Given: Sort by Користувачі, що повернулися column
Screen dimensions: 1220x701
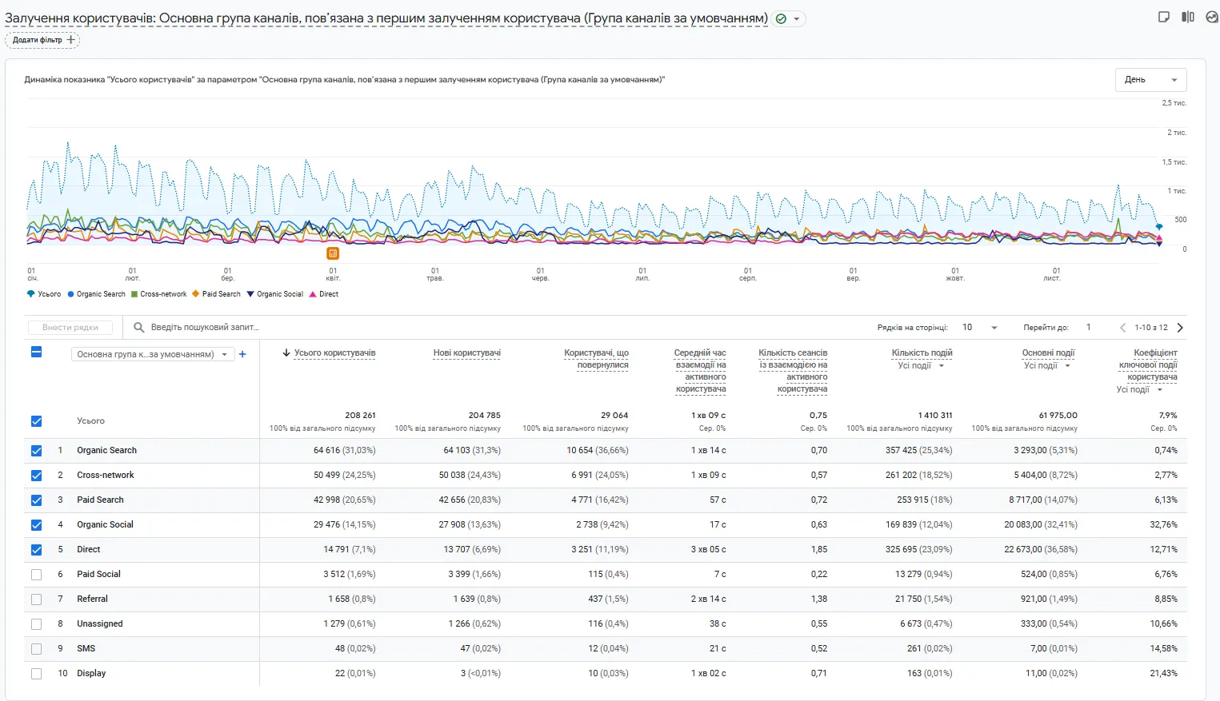Looking at the screenshot, I should 596,359.
